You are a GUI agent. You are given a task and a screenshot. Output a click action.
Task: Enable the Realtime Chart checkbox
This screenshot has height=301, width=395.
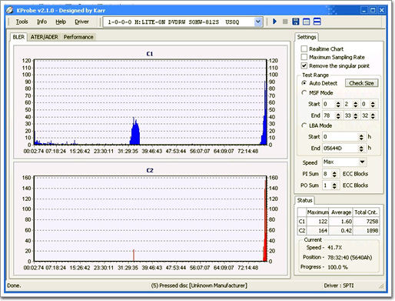click(304, 48)
